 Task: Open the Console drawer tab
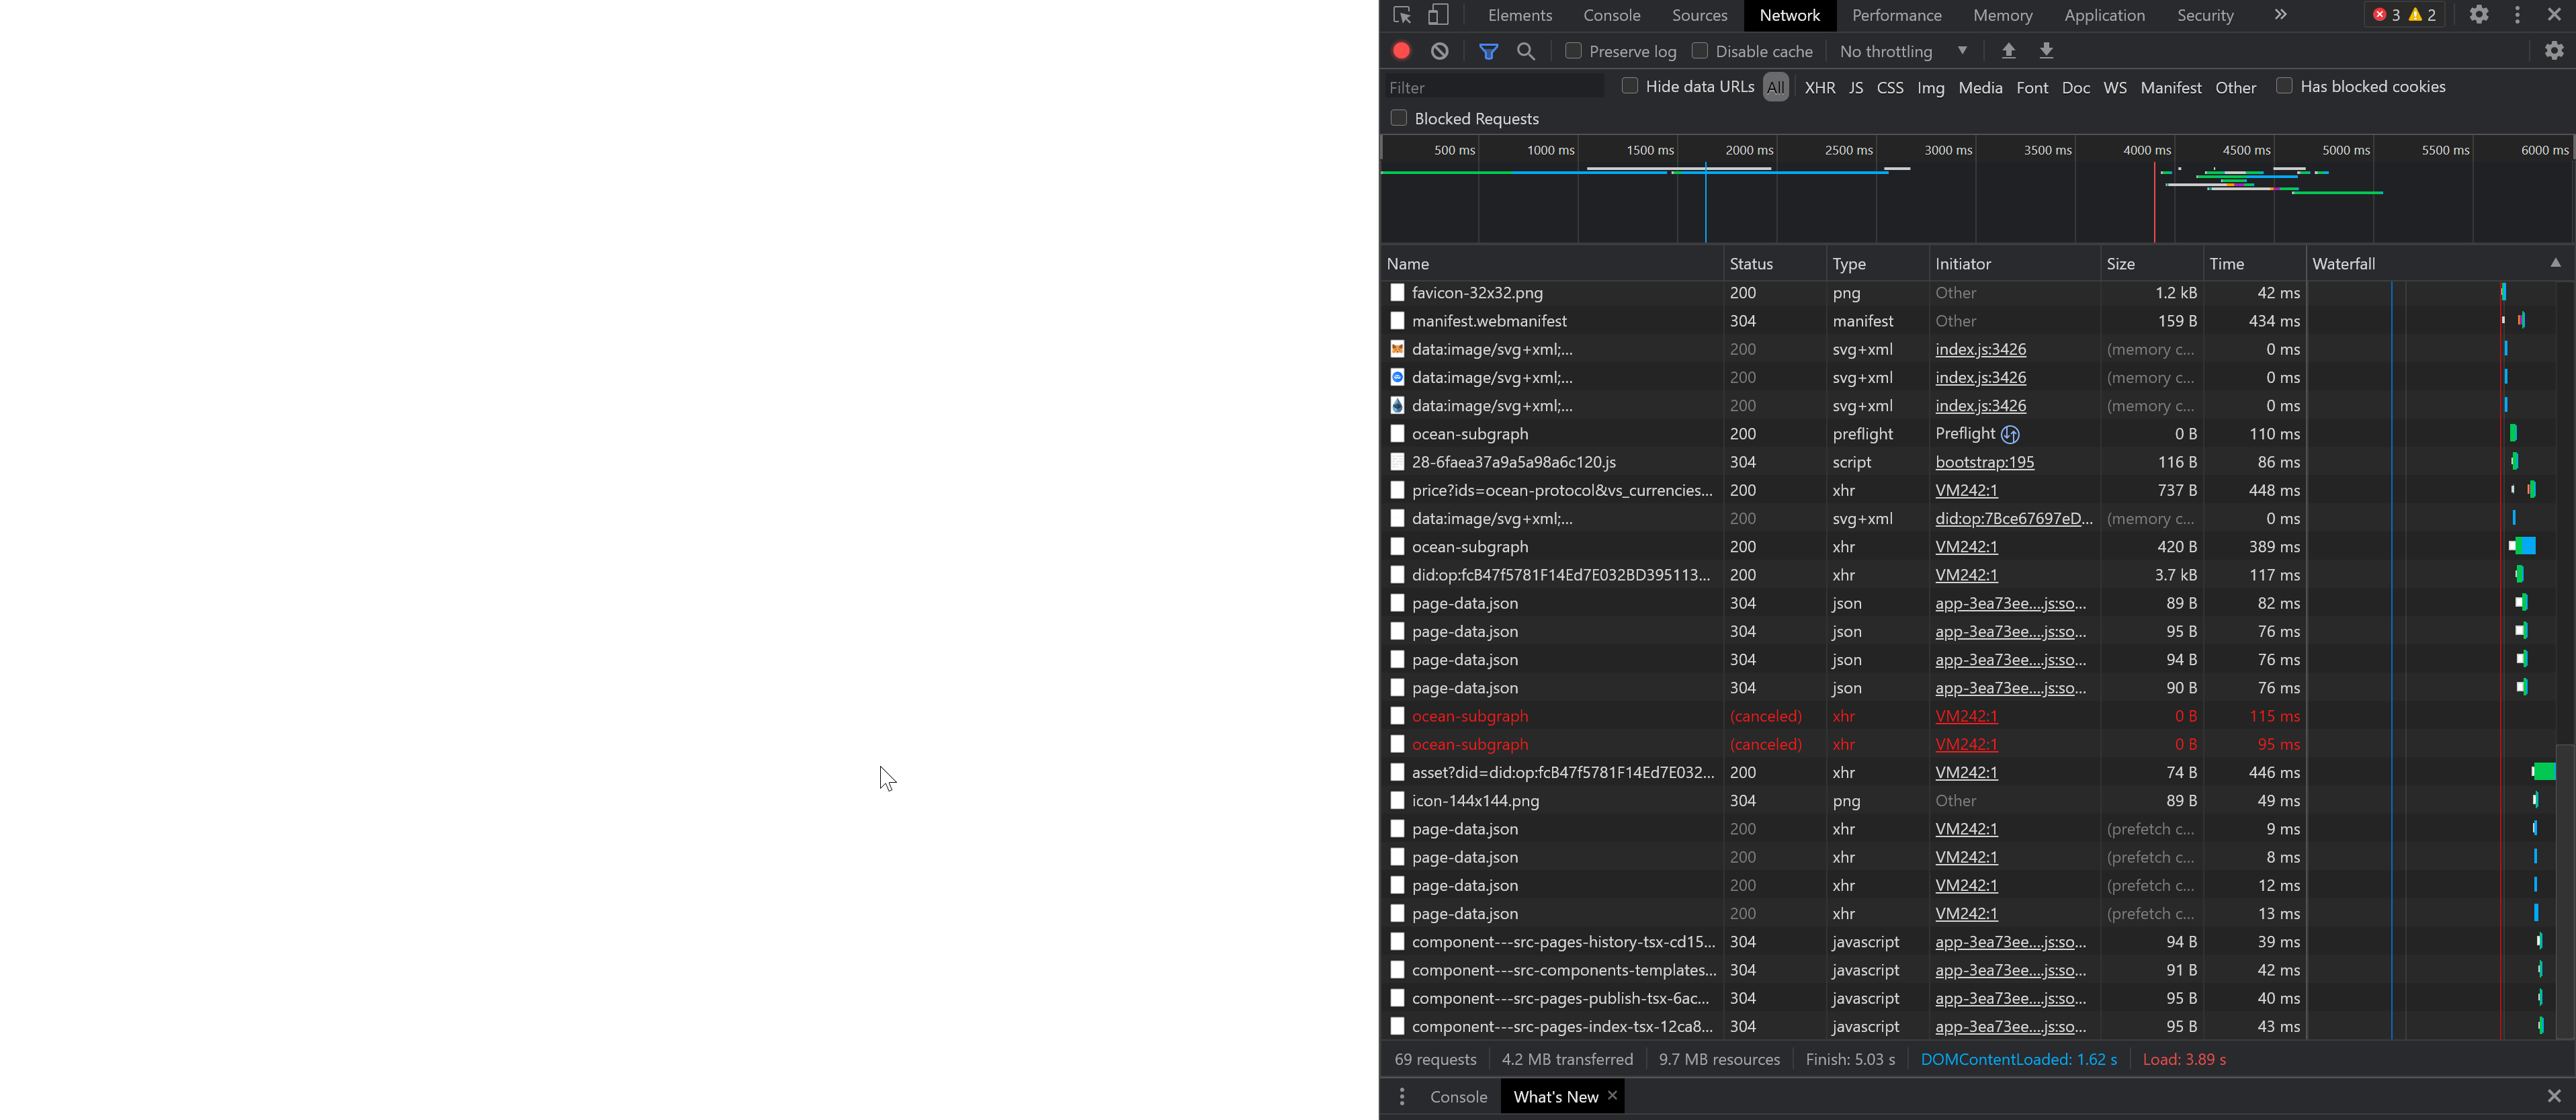click(x=1459, y=1096)
